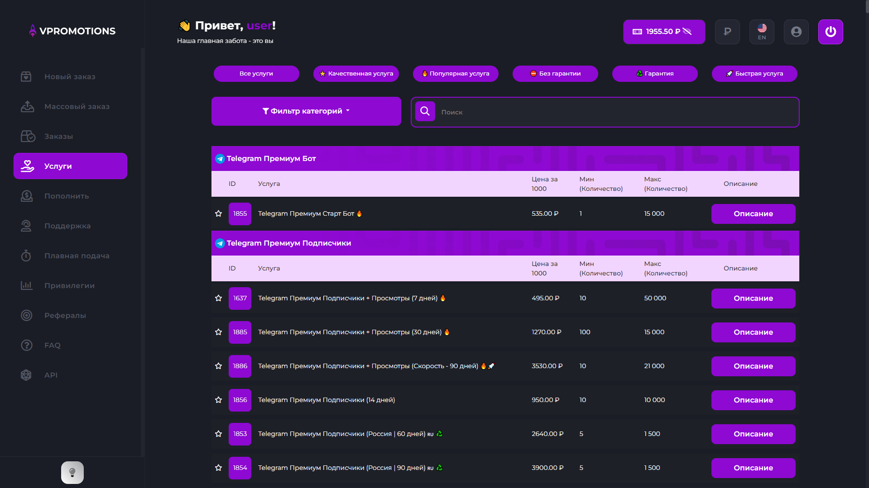Click the 1853 ID badge
Image resolution: width=869 pixels, height=488 pixels.
tap(240, 434)
